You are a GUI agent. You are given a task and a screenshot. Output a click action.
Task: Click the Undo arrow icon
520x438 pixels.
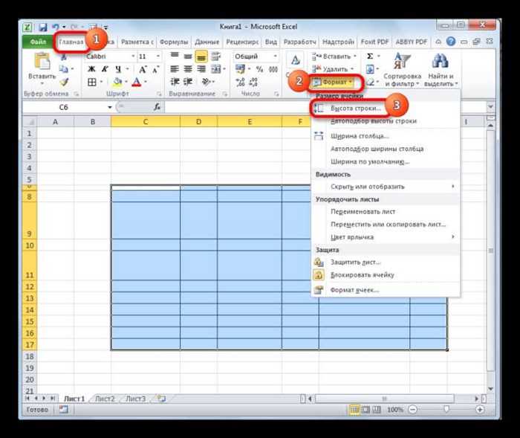(56, 27)
